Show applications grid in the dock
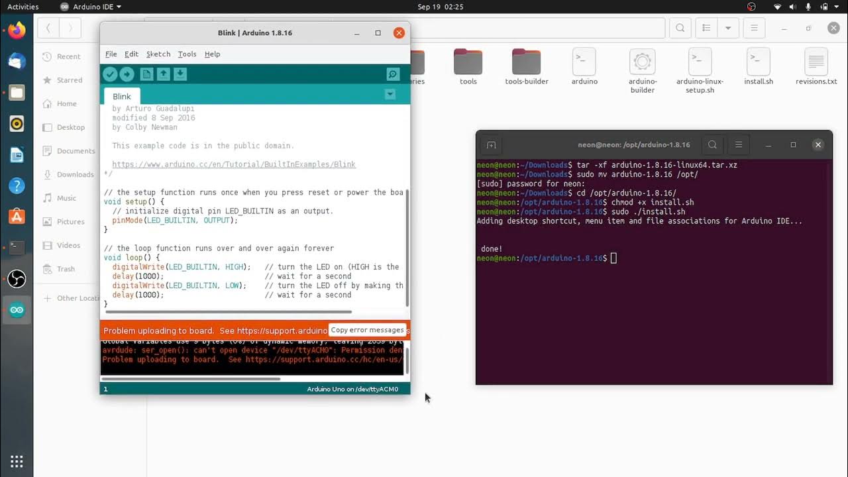Image resolution: width=848 pixels, height=477 pixels. (17, 462)
